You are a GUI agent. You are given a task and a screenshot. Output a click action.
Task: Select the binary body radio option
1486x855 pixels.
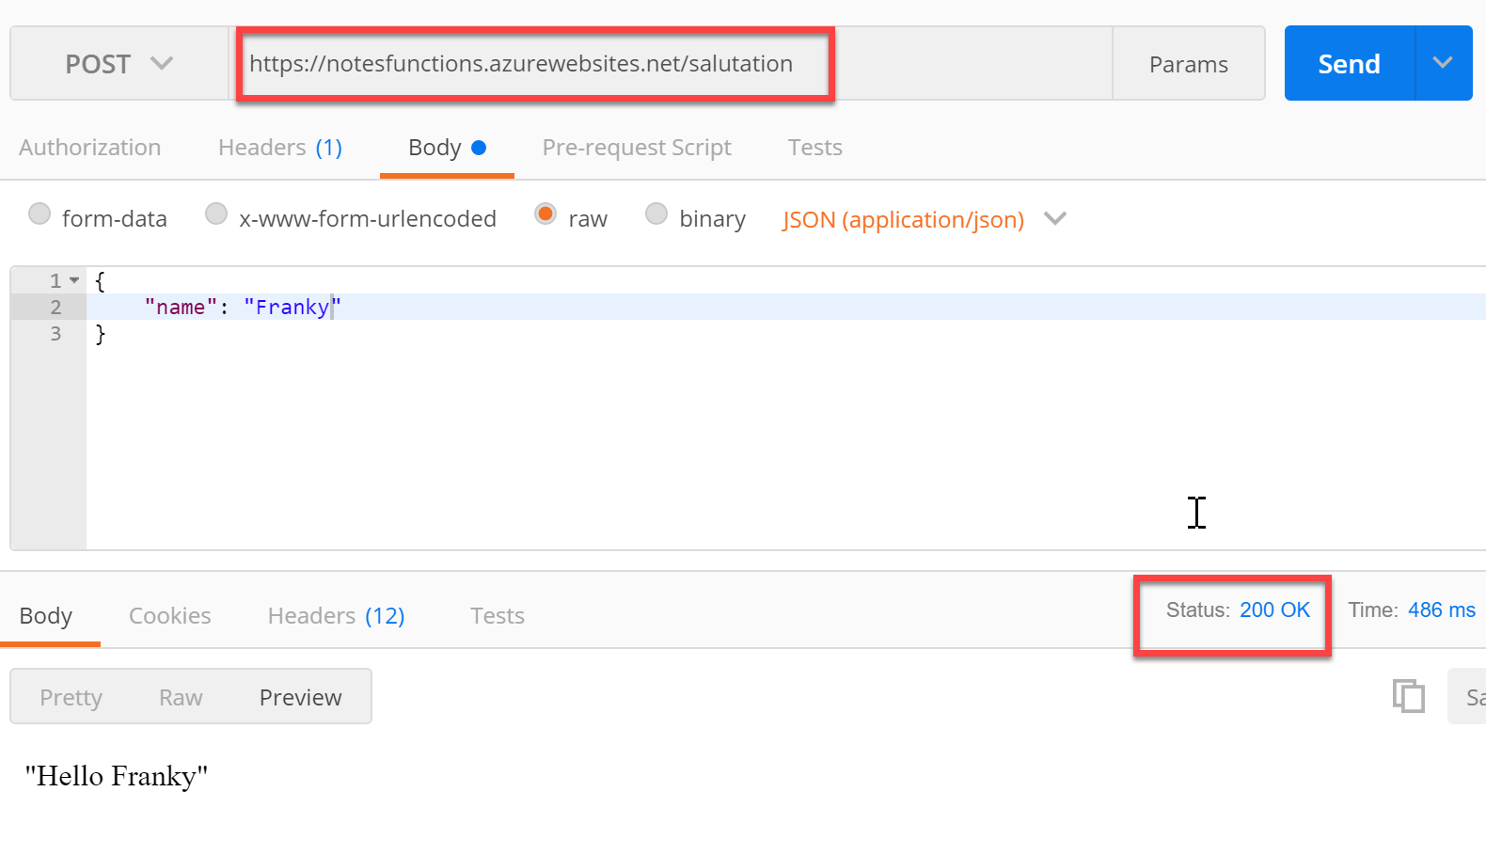(656, 214)
